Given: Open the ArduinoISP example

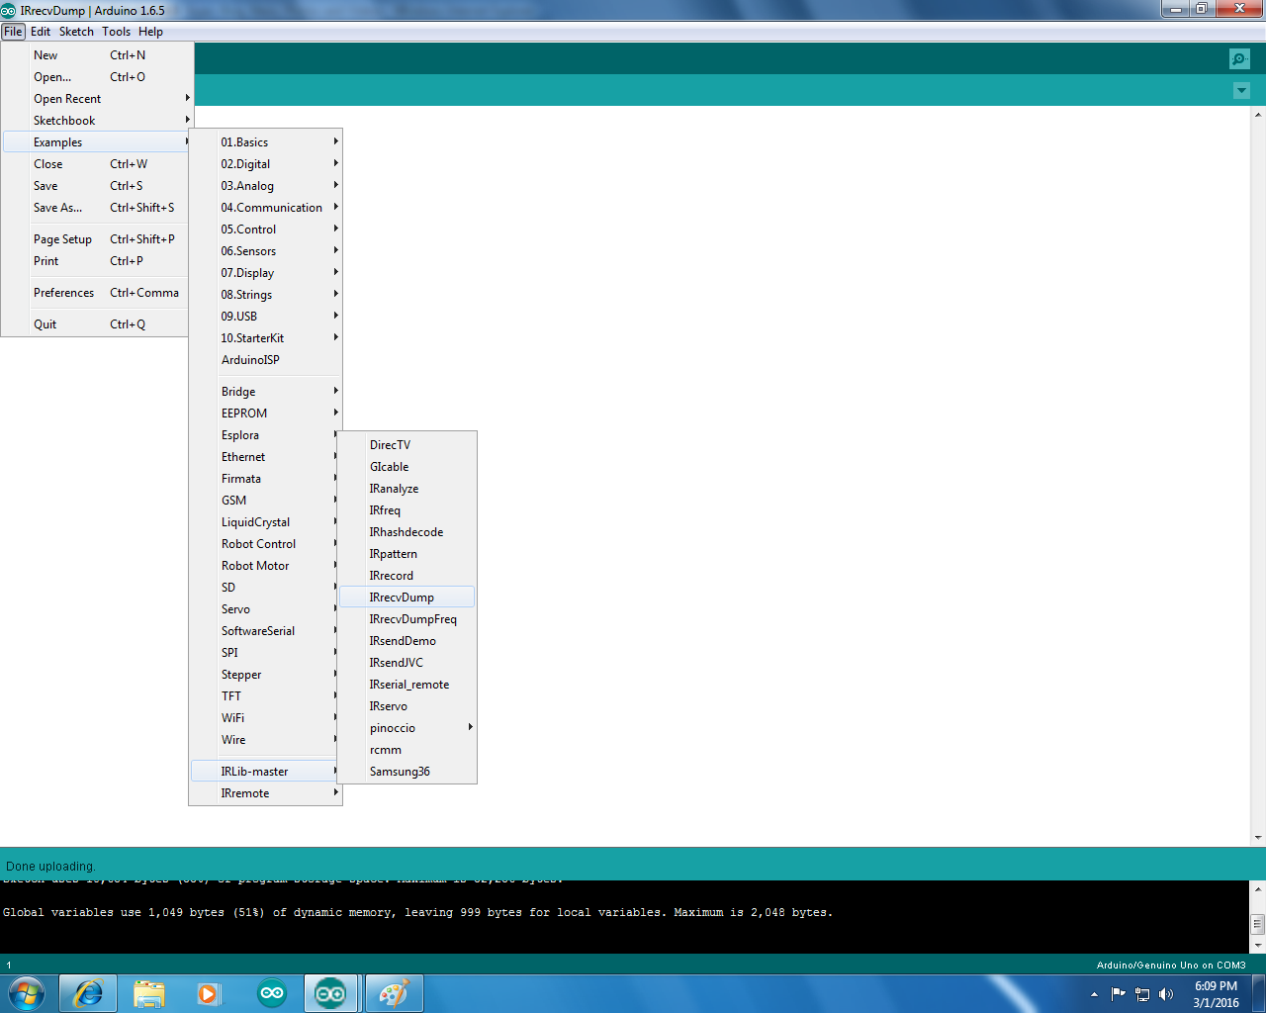Looking at the screenshot, I should click(266, 360).
